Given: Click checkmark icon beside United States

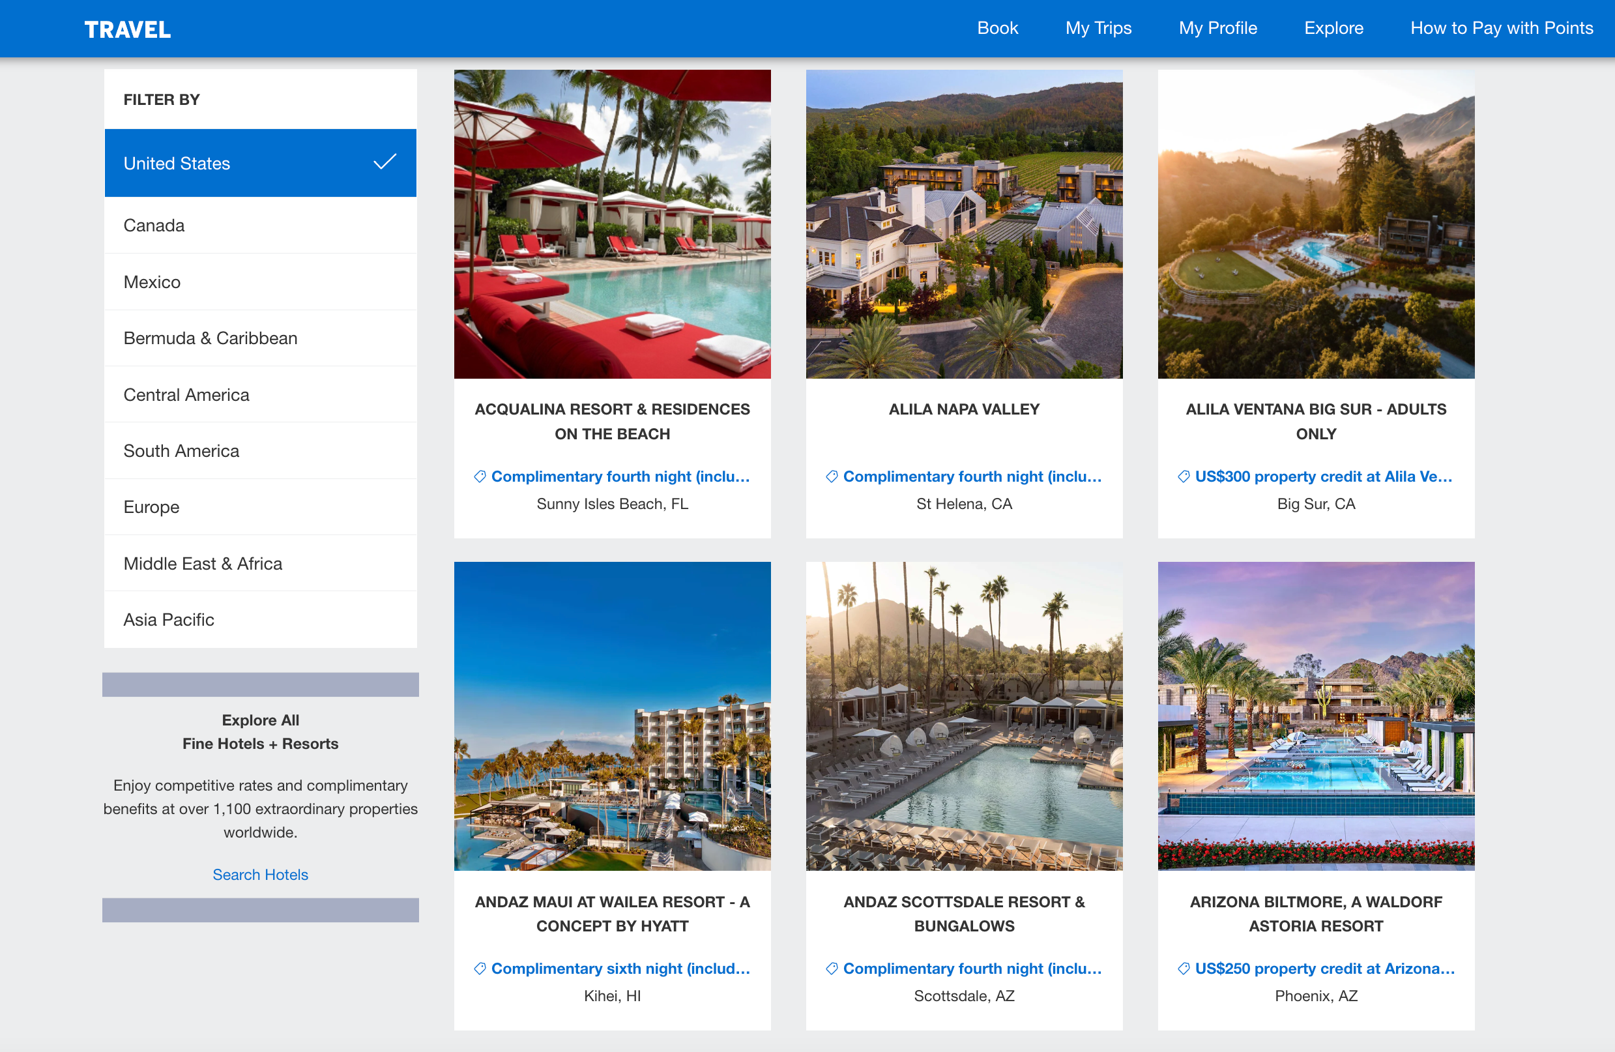Looking at the screenshot, I should pyautogui.click(x=385, y=162).
